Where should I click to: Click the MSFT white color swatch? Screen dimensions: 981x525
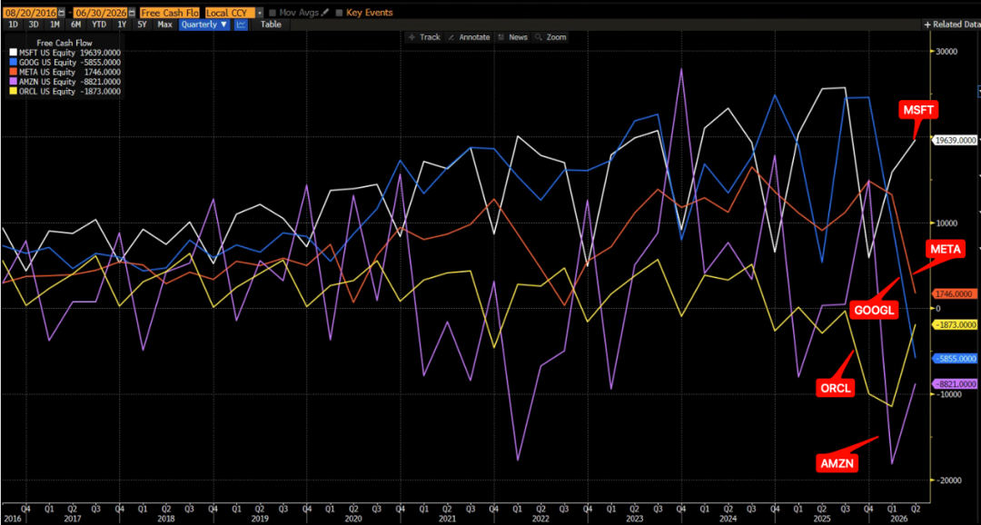11,53
